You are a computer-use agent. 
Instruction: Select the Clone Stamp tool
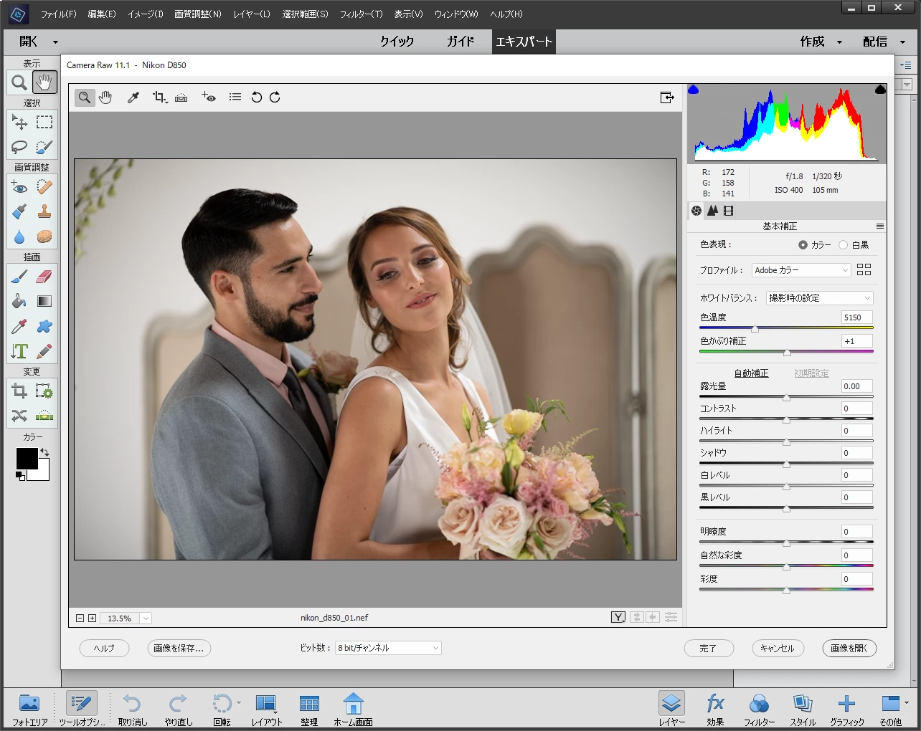(x=44, y=211)
